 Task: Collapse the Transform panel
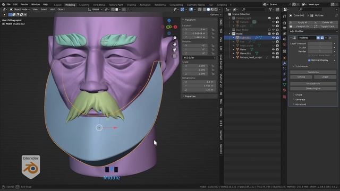[190, 20]
